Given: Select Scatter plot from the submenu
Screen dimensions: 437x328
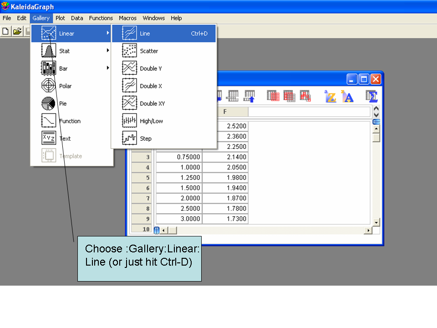Looking at the screenshot, I should point(164,51).
